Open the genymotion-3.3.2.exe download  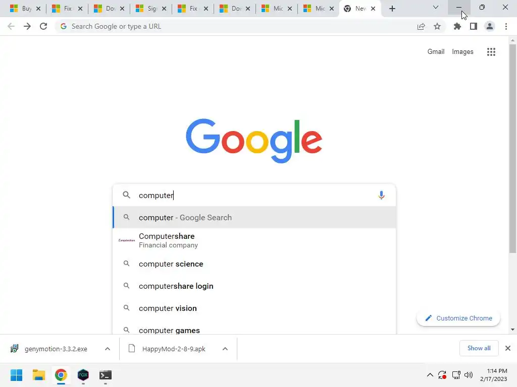tap(56, 349)
